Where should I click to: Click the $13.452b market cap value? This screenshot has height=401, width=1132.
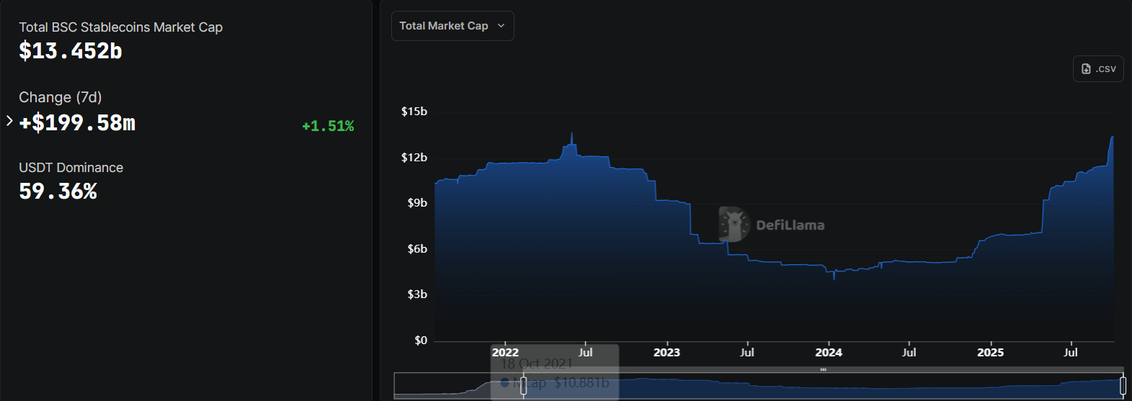[71, 51]
